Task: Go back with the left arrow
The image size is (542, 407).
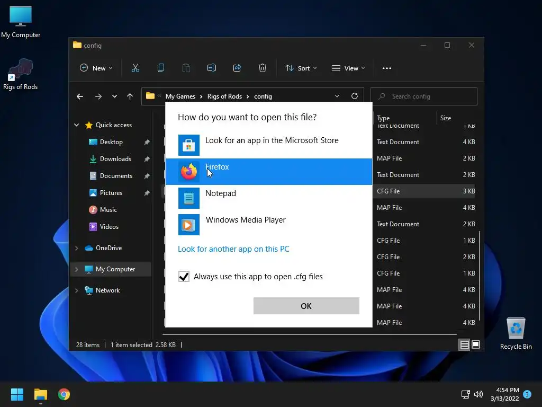Action: pyautogui.click(x=80, y=96)
